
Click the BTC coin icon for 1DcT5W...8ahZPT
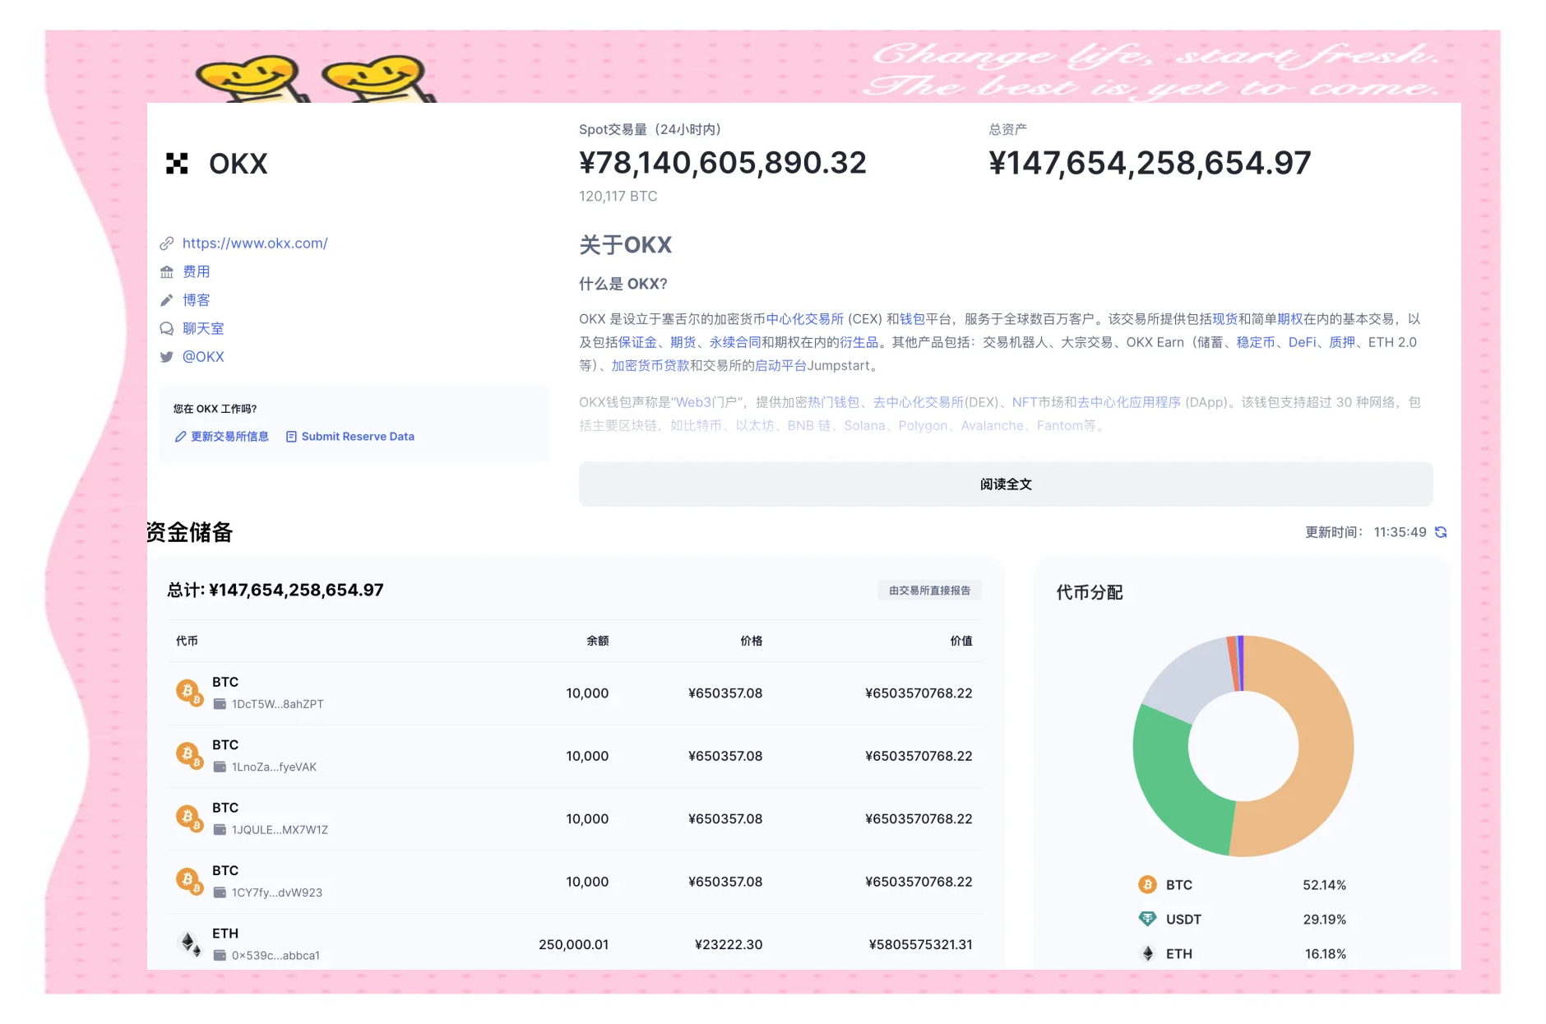click(x=189, y=693)
